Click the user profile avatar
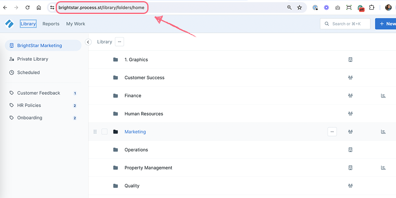396x198 pixels. [x=388, y=8]
